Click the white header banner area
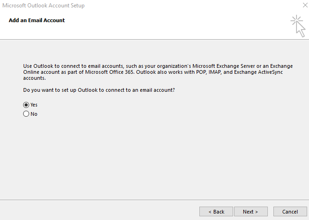The height and width of the screenshot is (220, 309). point(162,28)
